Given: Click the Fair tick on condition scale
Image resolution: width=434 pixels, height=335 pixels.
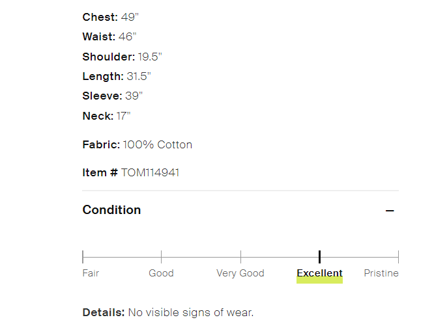Looking at the screenshot, I should click(83, 257).
